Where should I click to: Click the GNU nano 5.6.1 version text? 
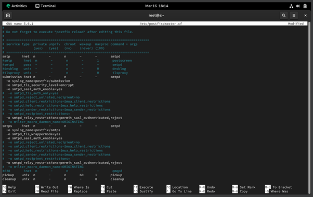click(x=20, y=23)
